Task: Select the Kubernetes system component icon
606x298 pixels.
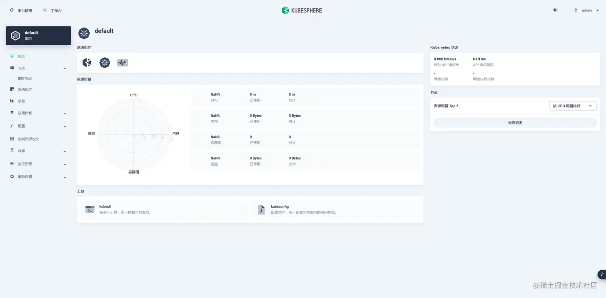Action: point(105,63)
